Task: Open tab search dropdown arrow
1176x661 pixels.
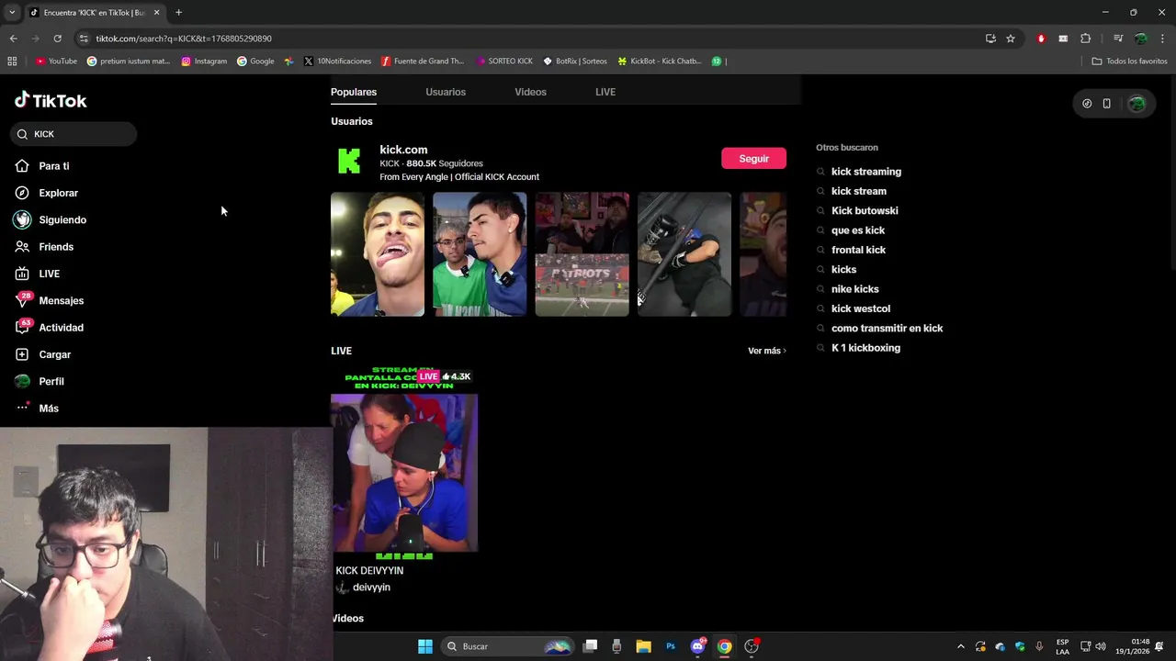Action: click(11, 13)
